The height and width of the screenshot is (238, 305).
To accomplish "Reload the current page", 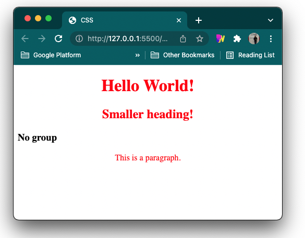I will pyautogui.click(x=58, y=39).
